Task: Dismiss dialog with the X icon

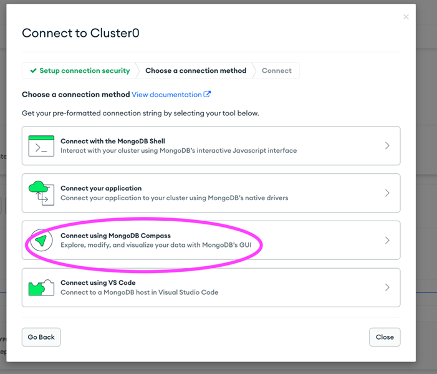Action: [406, 17]
